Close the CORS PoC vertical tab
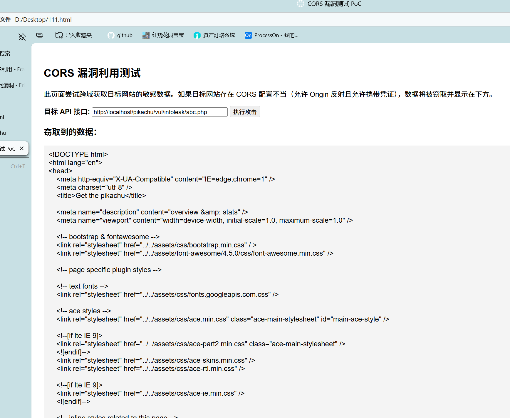 pos(21,148)
